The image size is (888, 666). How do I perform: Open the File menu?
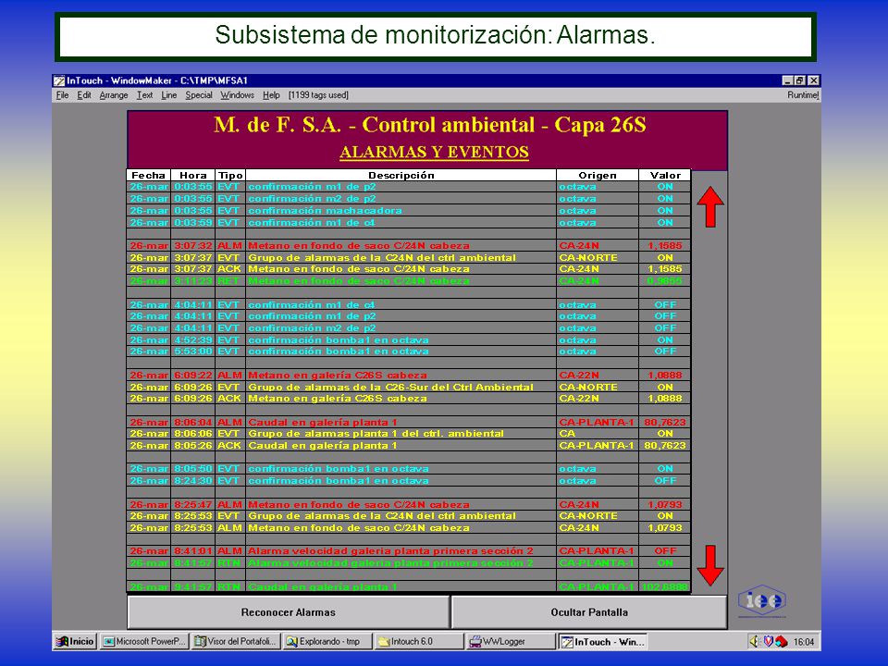pos(62,95)
